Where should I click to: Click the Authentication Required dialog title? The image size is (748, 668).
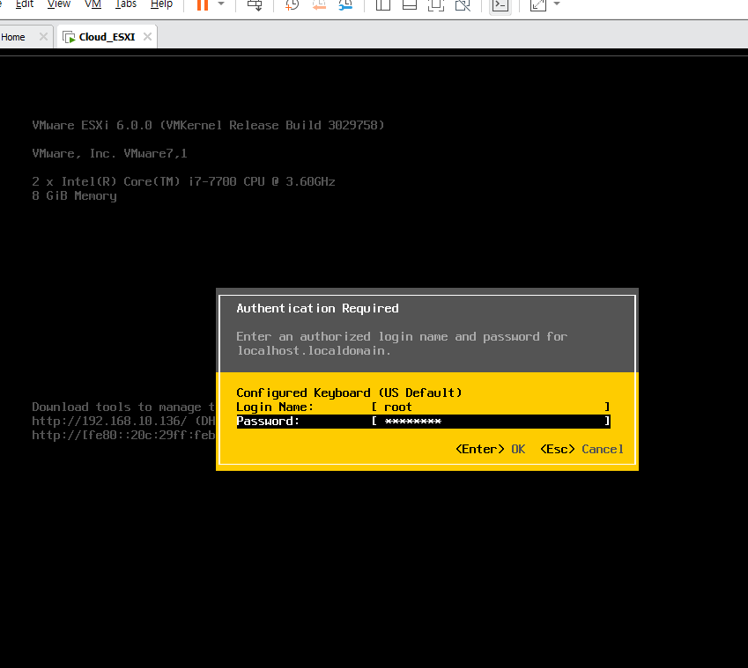[317, 308]
